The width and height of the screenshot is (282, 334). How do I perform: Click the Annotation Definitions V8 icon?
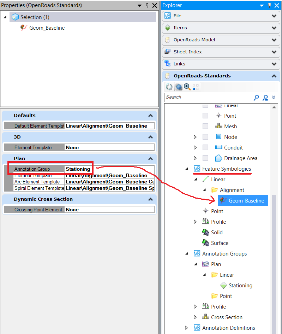pos(197,328)
